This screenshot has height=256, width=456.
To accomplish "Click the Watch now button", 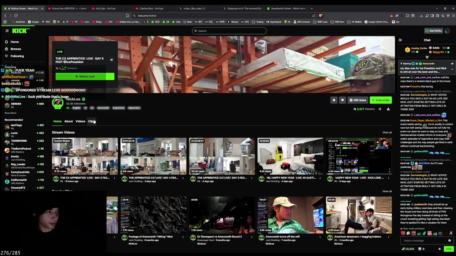I will pos(85,76).
